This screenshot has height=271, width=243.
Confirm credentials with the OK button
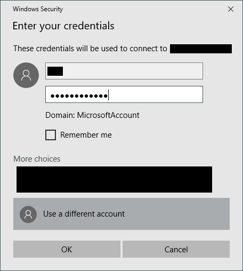[67, 249]
